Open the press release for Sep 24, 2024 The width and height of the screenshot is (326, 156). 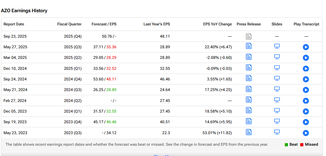click(x=249, y=78)
